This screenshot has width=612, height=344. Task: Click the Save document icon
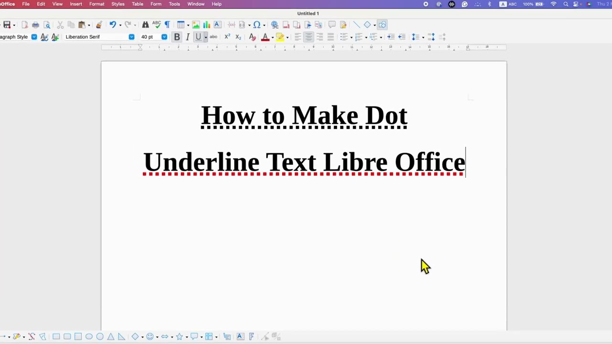point(7,25)
